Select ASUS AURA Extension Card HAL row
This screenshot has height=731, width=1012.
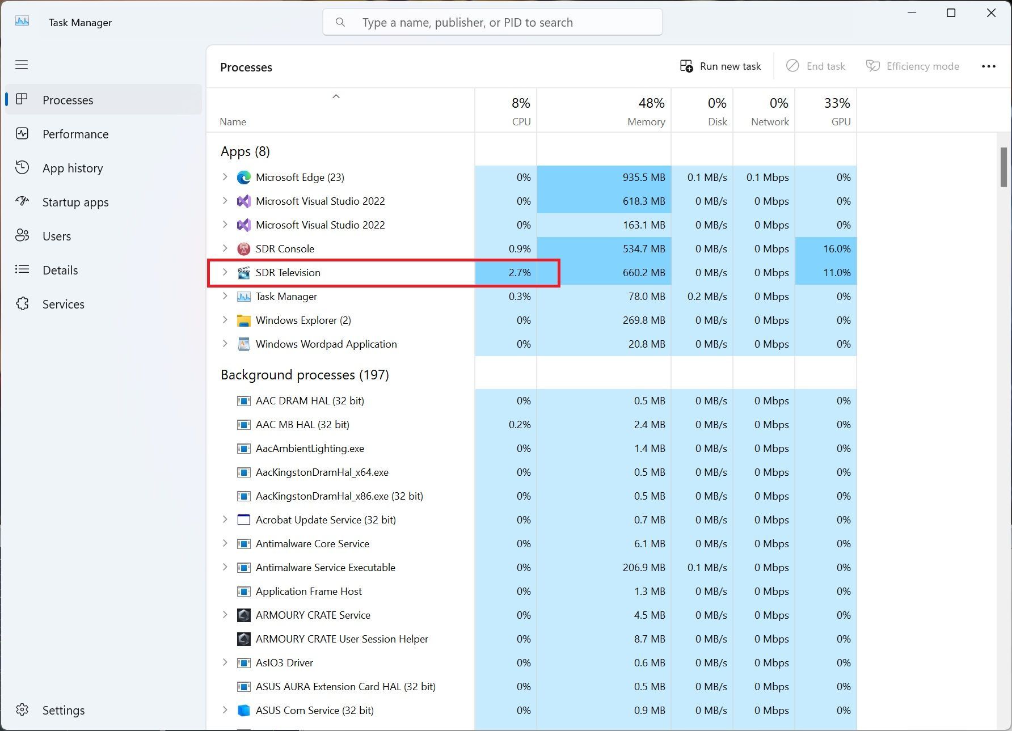click(532, 687)
